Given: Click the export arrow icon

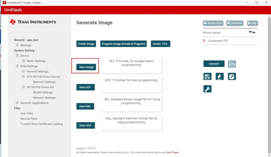Looking at the screenshot, I should pyautogui.click(x=232, y=76).
